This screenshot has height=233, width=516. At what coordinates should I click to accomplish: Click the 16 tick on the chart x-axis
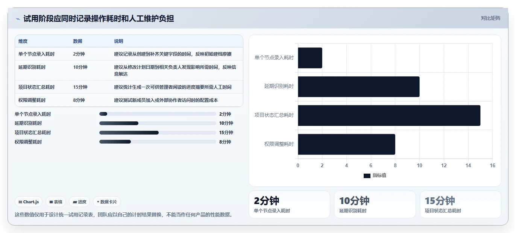point(492,166)
